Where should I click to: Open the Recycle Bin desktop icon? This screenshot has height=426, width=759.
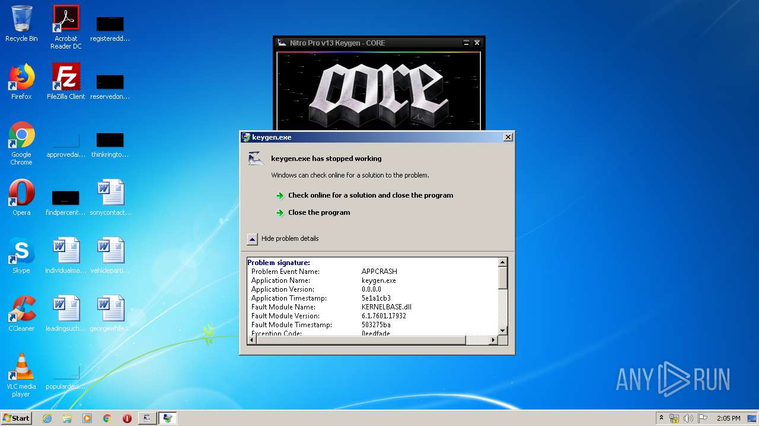[21, 24]
